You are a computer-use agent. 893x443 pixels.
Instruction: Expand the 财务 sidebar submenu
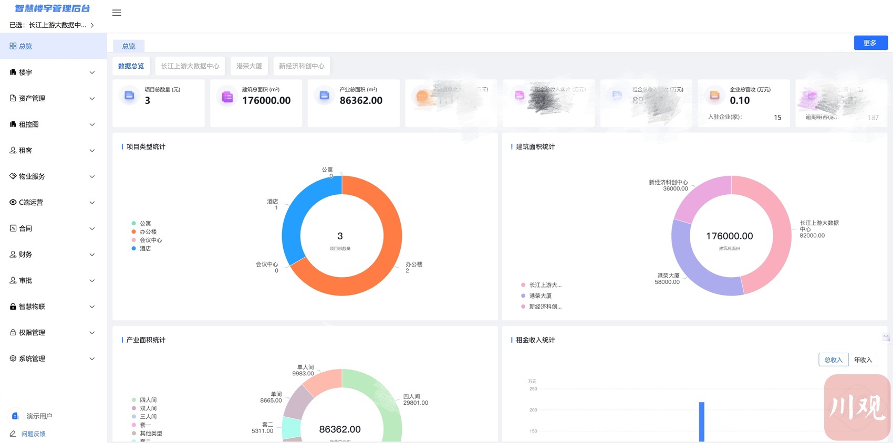53,255
